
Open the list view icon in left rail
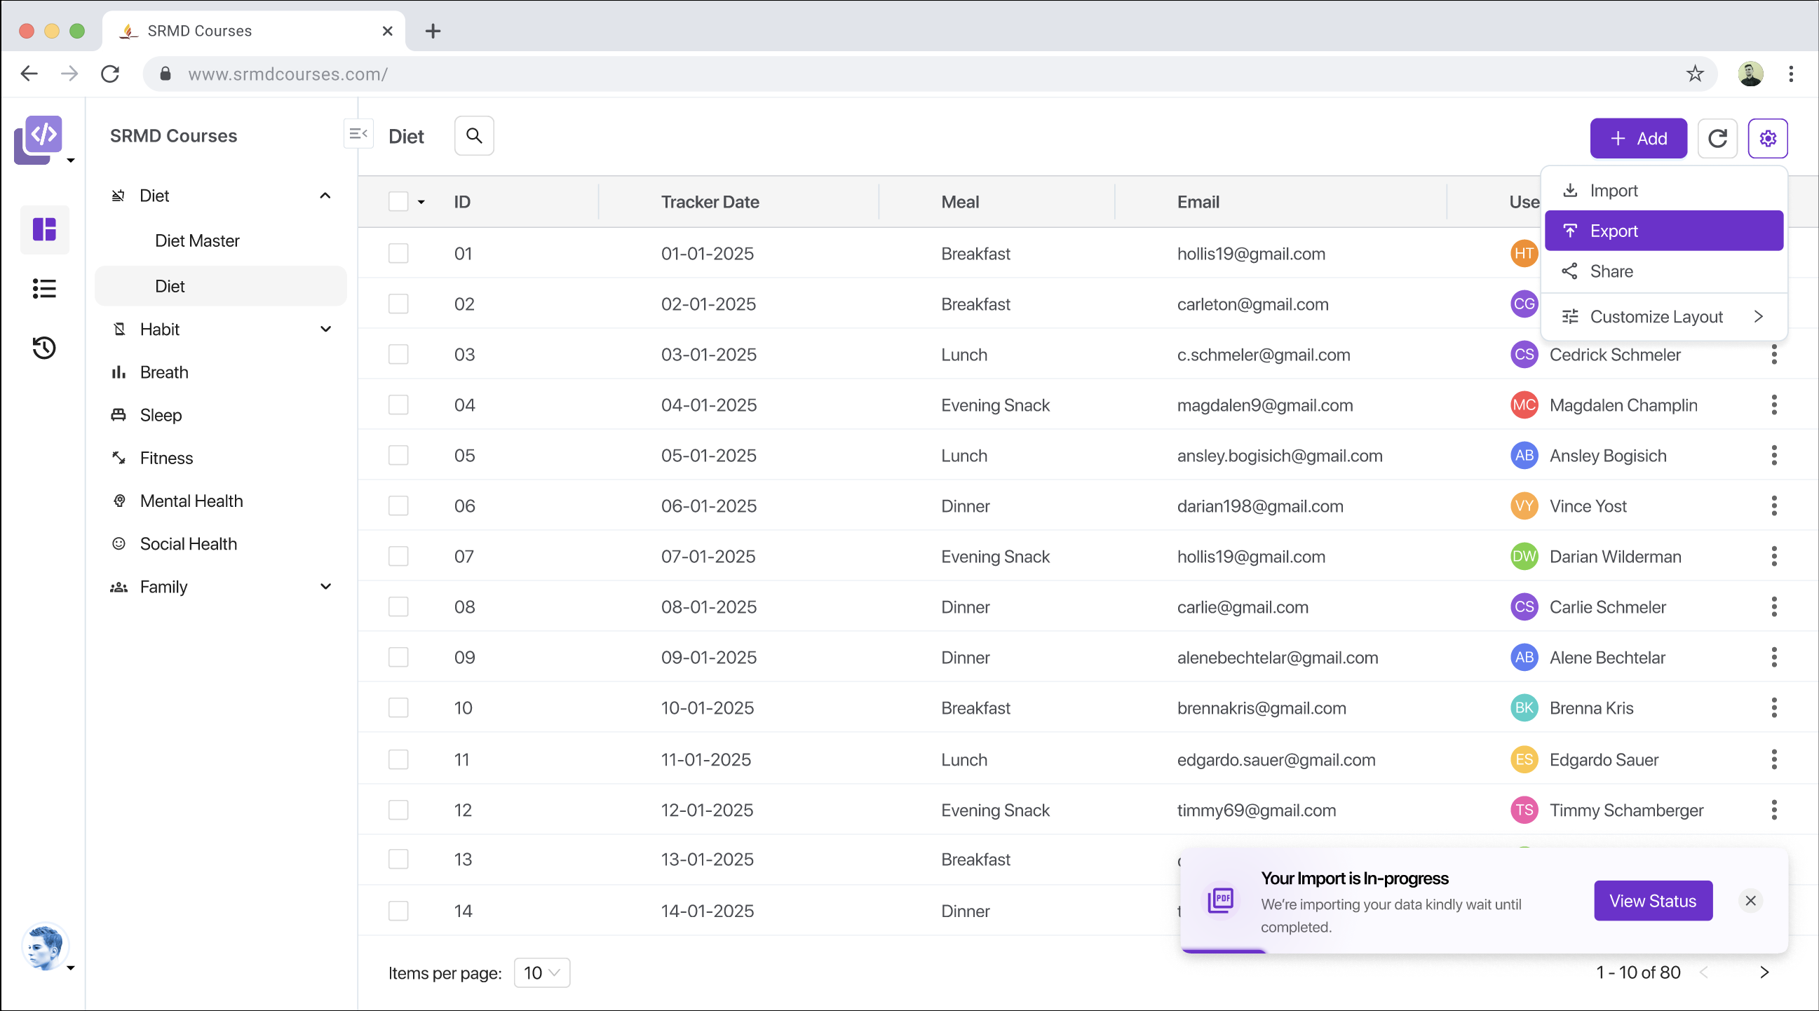(44, 288)
